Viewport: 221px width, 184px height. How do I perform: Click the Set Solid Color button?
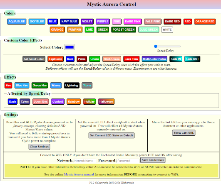pyautogui.click(x=34, y=59)
